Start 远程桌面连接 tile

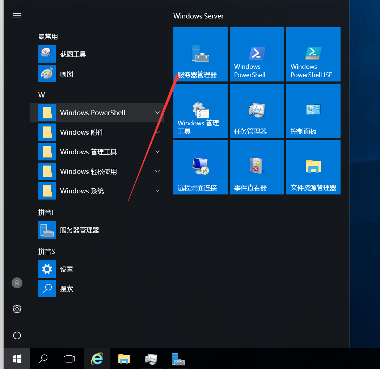(200, 167)
